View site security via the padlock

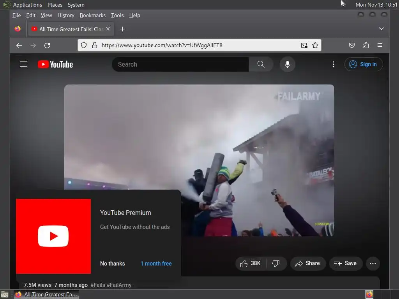95,45
